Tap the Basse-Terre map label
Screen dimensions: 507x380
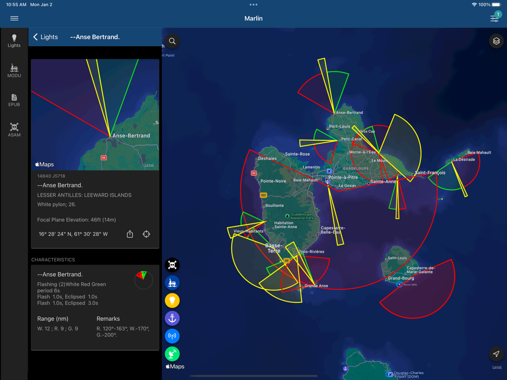[x=274, y=248]
